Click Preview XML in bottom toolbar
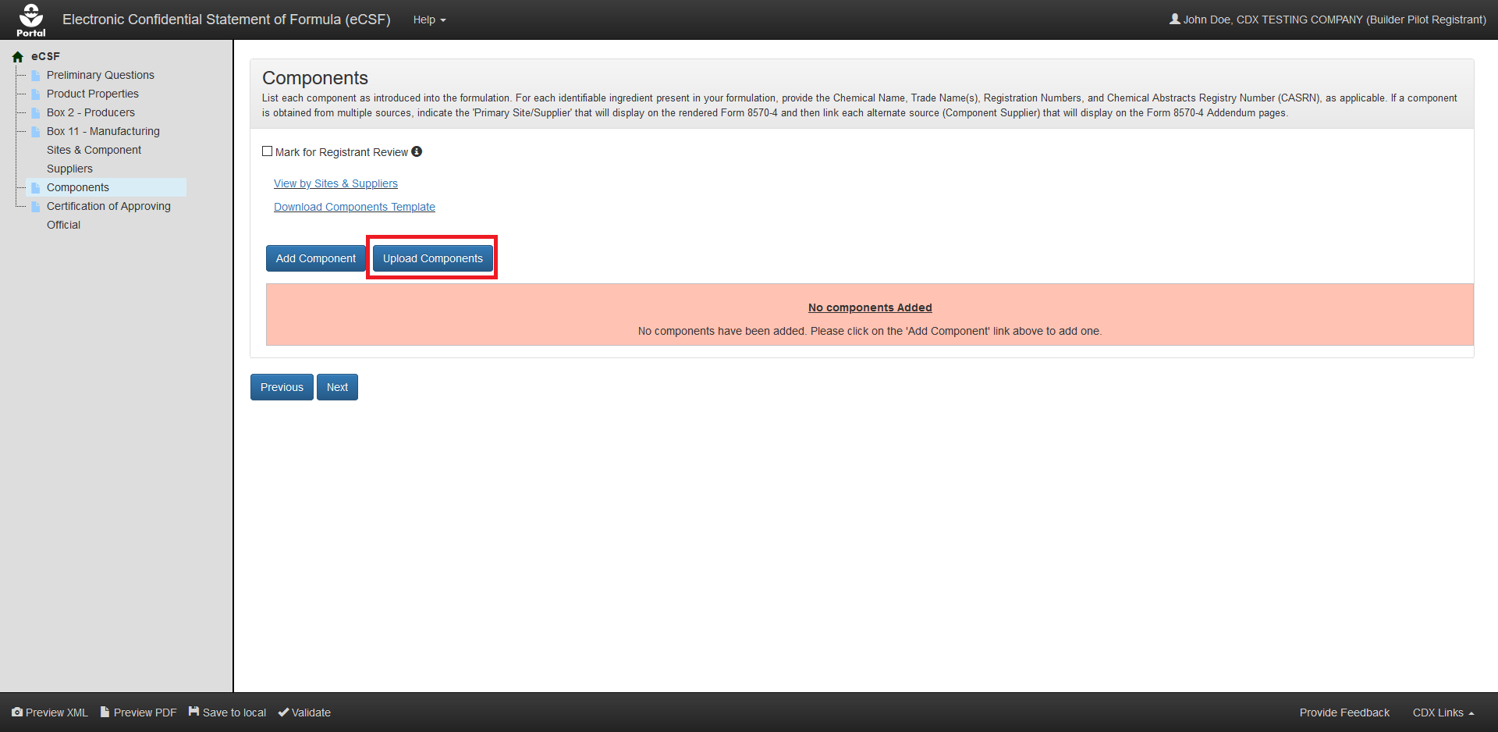The width and height of the screenshot is (1498, 732). [50, 712]
